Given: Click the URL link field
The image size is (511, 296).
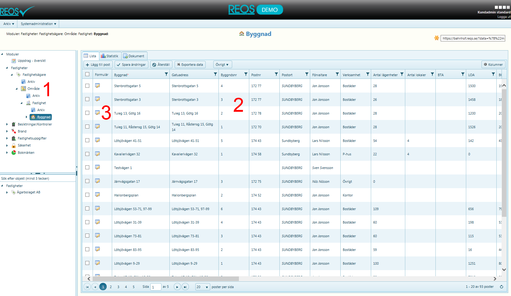Looking at the screenshot, I should pyautogui.click(x=473, y=38).
